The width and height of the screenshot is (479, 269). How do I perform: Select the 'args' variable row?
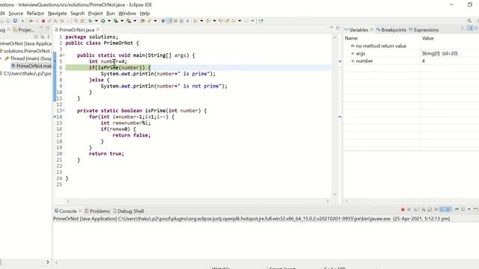pos(411,53)
